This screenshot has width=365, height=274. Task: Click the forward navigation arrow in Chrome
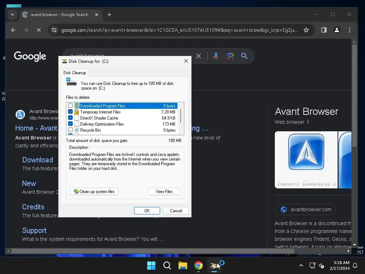click(x=26, y=30)
